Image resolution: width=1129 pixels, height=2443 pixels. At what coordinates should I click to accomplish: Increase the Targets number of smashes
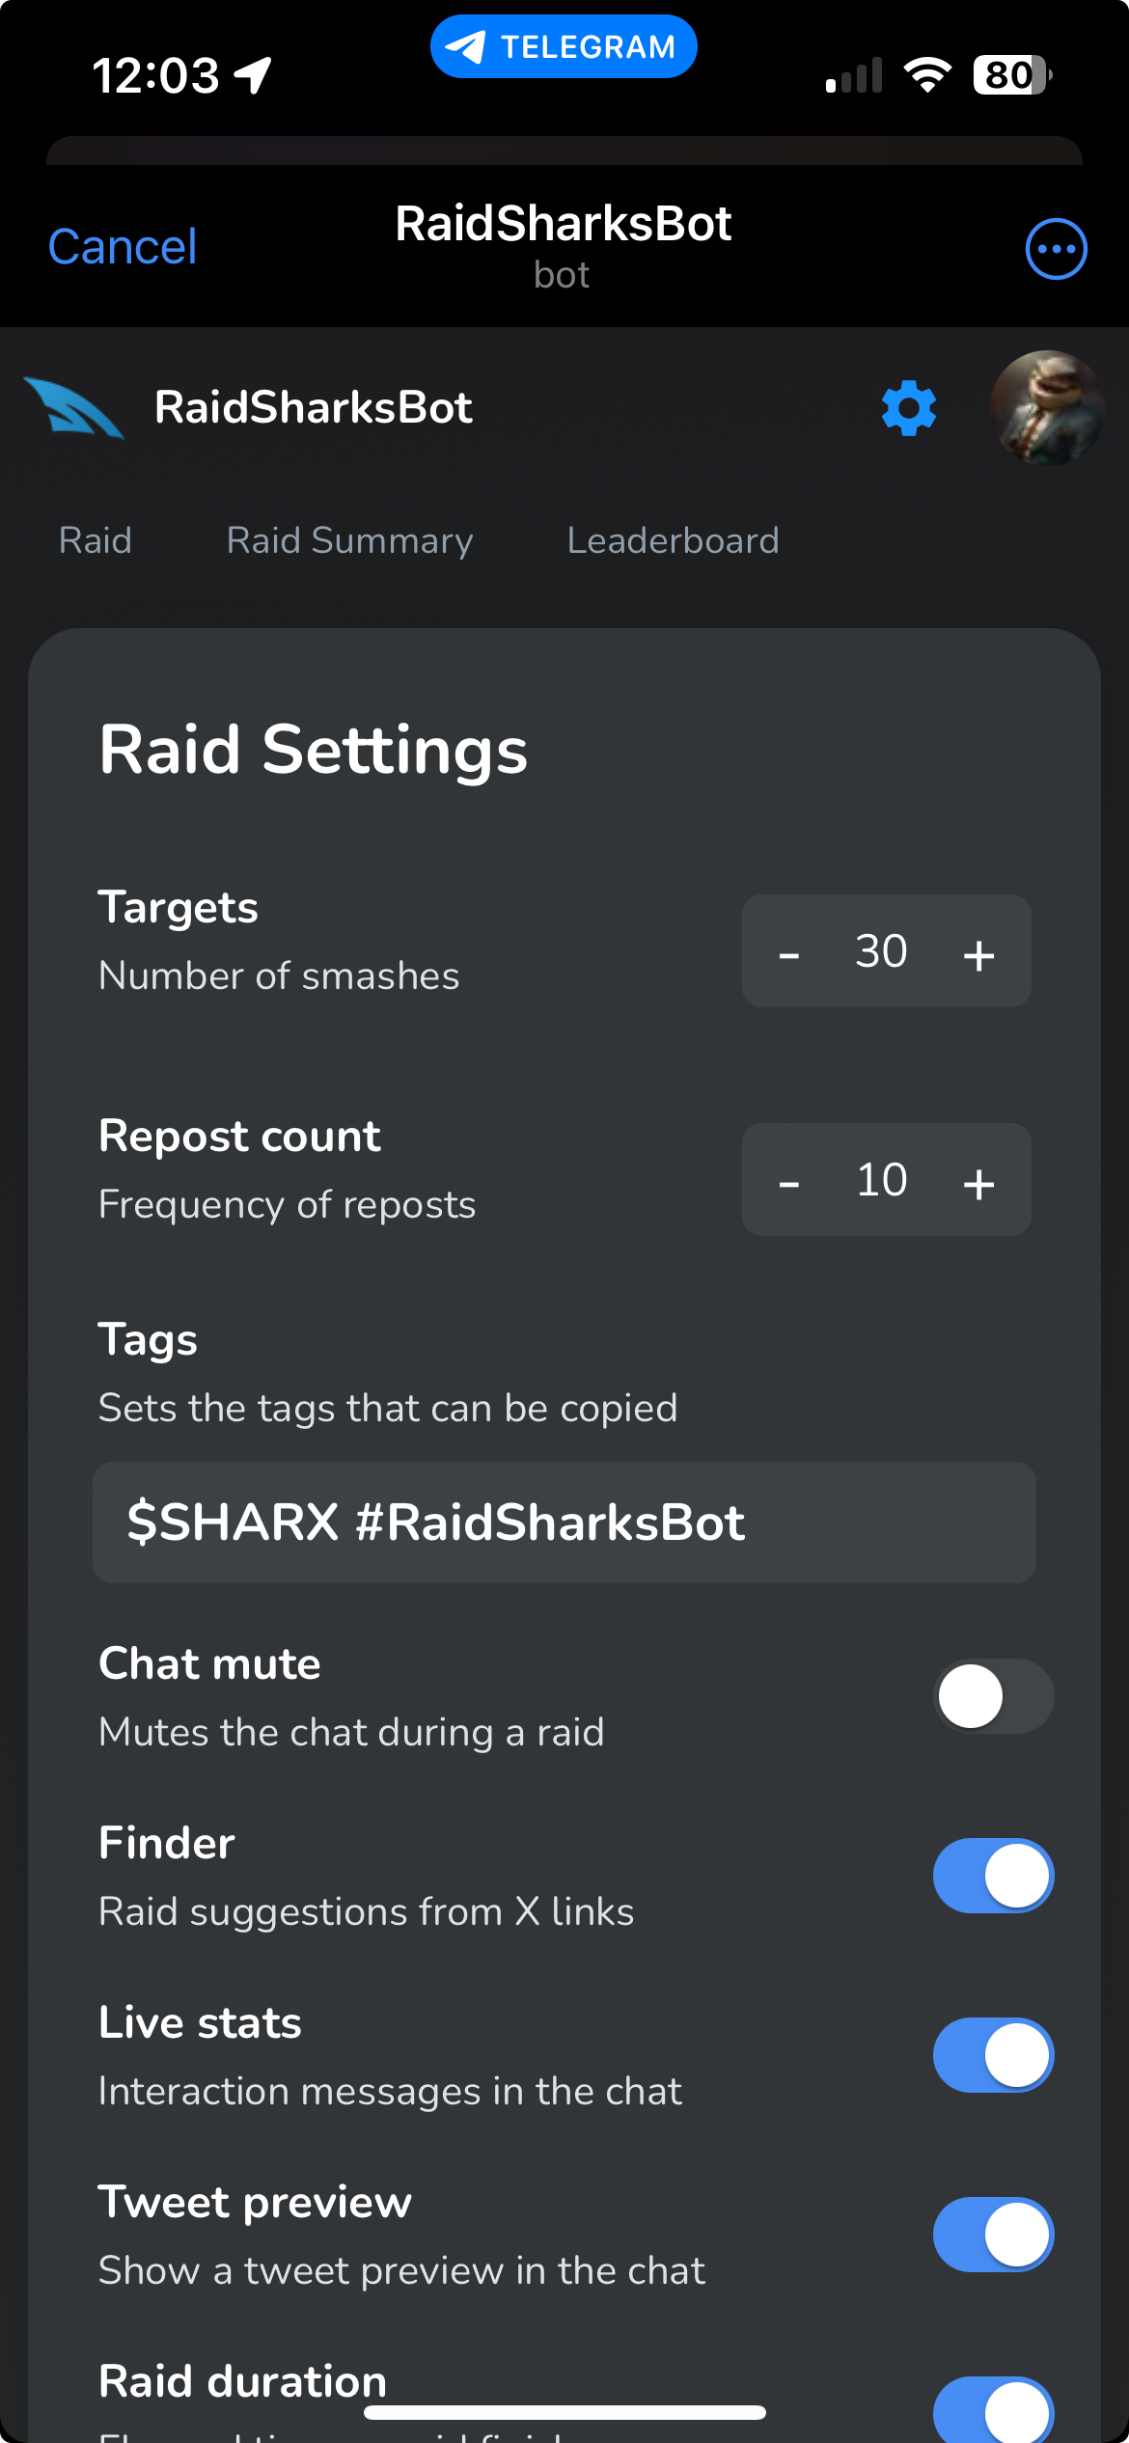tap(978, 953)
